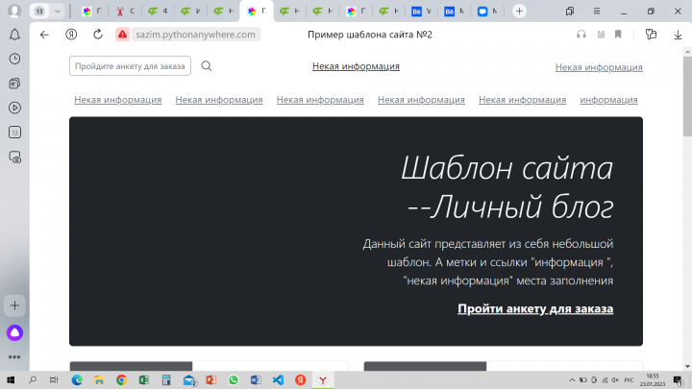Open the Windows notification center
This screenshot has width=692, height=389.
click(678, 379)
